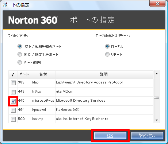This screenshot has height=144, width=168.
Task: Click the scroll down arrow of port list
Action: tap(157, 120)
